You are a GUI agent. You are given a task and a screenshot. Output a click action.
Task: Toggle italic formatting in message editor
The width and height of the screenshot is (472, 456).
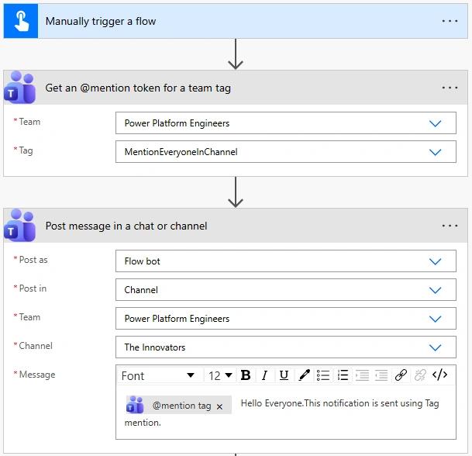(264, 375)
